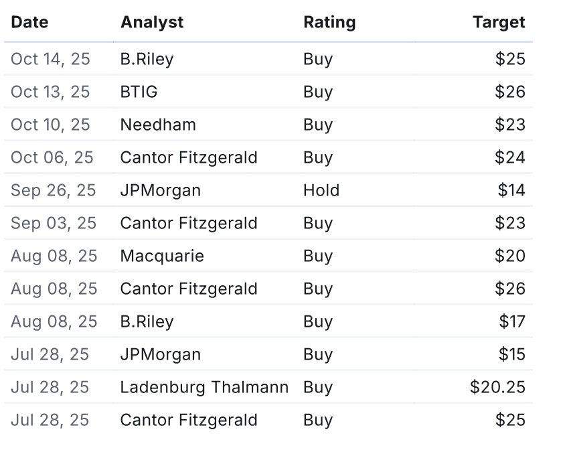Click JPMorgan in the Sep 26 row
This screenshot has height=454, width=567.
160,190
